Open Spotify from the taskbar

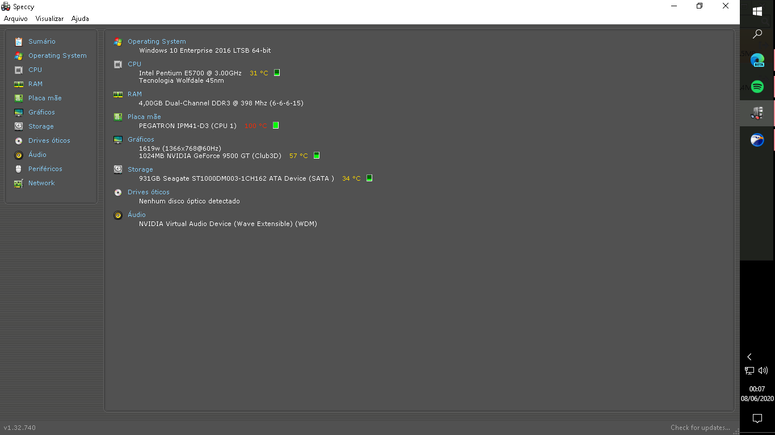(x=757, y=87)
